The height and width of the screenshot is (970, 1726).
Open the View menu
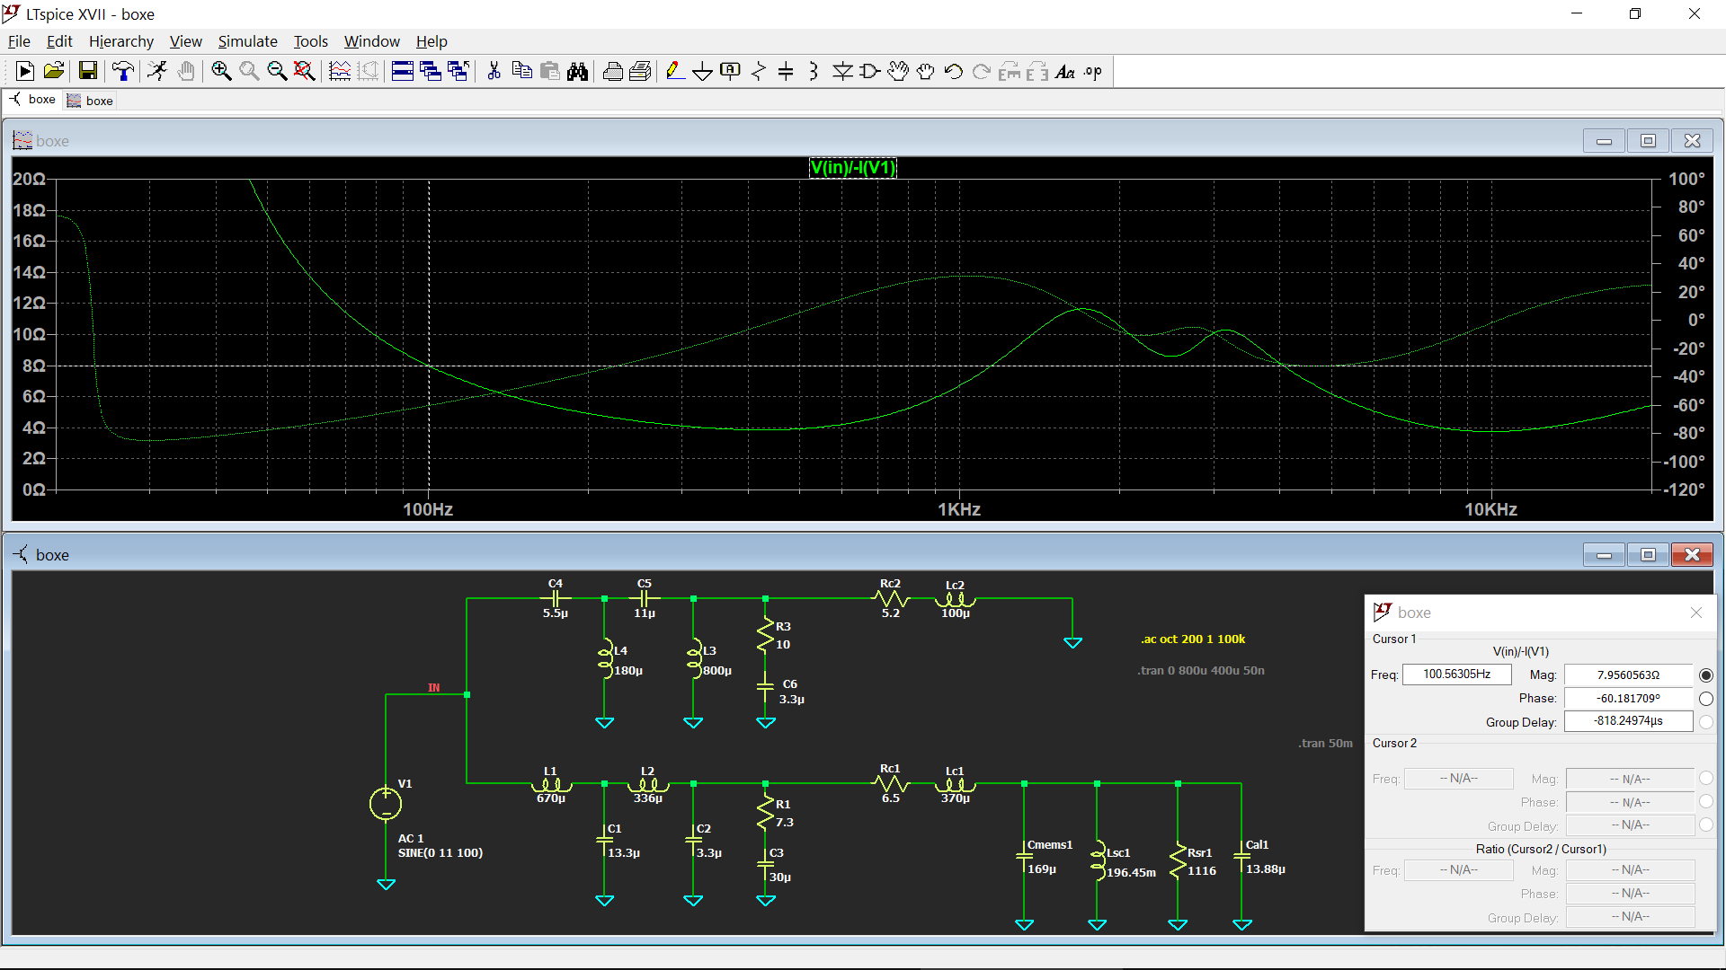186,41
